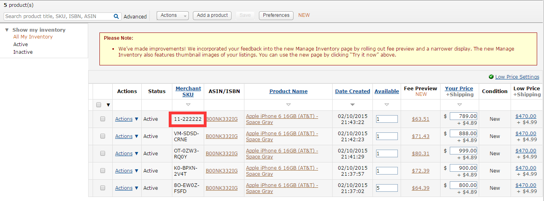Screen dimensions: 544x201
Task: Edit Available quantity for 11-222222 row
Action: coord(387,119)
